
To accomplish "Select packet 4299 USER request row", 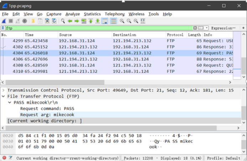I will point(117,41).
